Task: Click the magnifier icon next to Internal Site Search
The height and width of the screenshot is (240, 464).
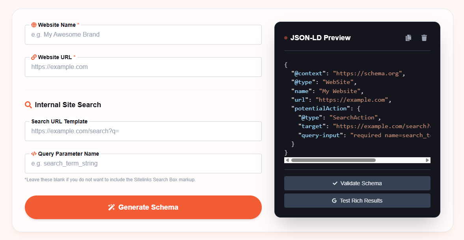Action: (x=28, y=104)
